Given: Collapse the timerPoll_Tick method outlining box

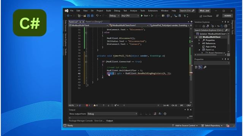Looking at the screenshot, I should [x=86, y=56].
